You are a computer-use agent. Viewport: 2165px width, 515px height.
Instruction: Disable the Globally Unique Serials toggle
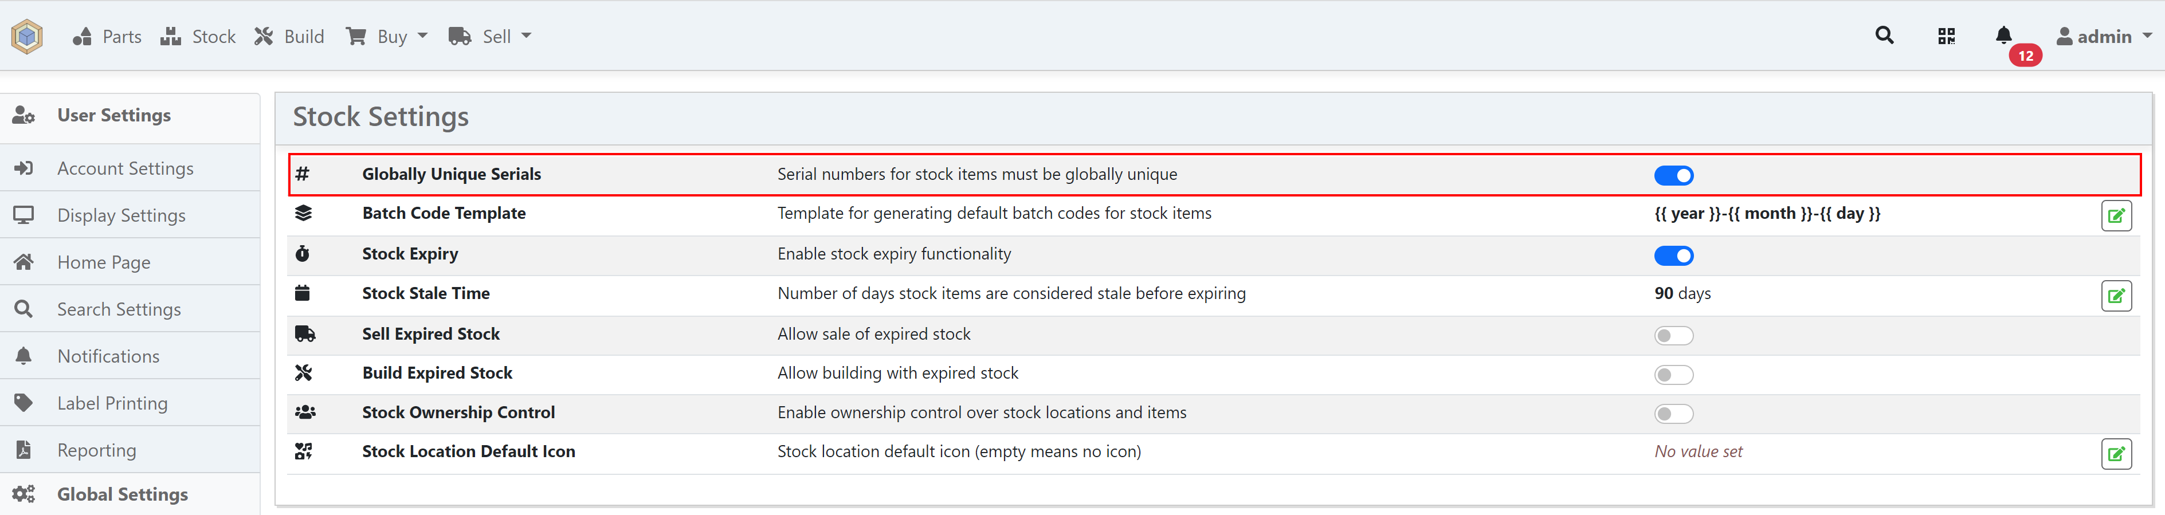[x=1673, y=176]
